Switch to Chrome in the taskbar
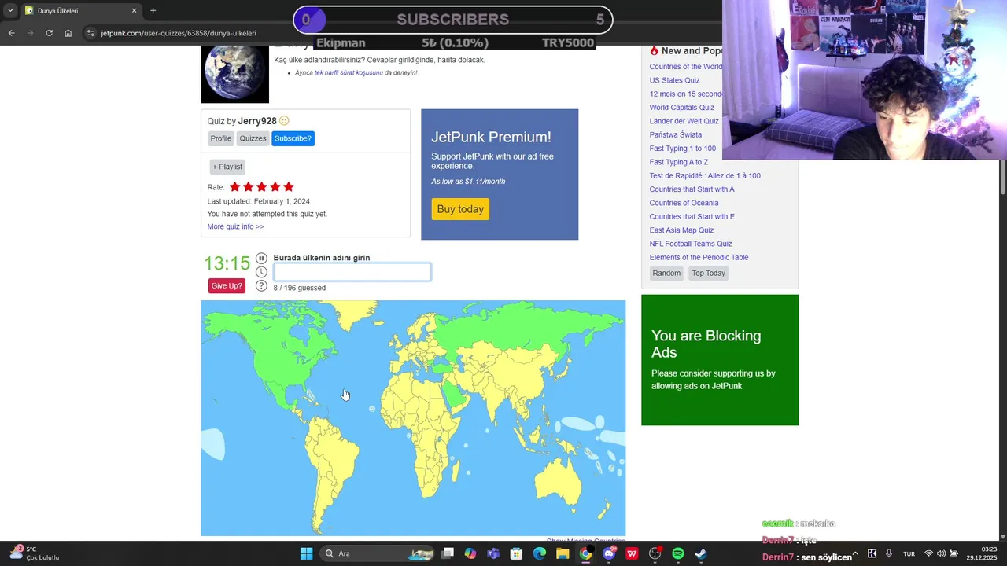Screen dimensions: 1007x566 click(x=585, y=553)
